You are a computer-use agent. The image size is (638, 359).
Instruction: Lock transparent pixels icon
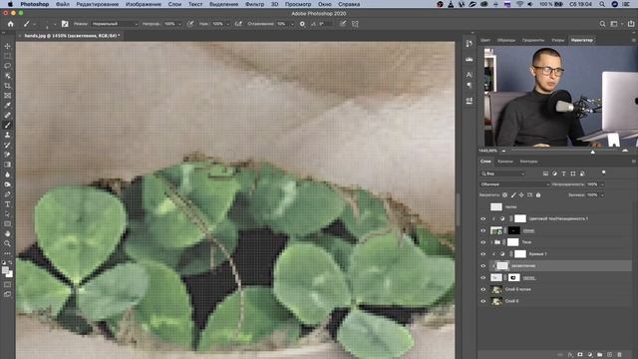pos(505,195)
